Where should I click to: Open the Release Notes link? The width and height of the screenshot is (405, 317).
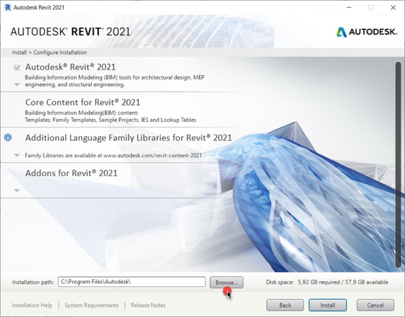pyautogui.click(x=148, y=305)
